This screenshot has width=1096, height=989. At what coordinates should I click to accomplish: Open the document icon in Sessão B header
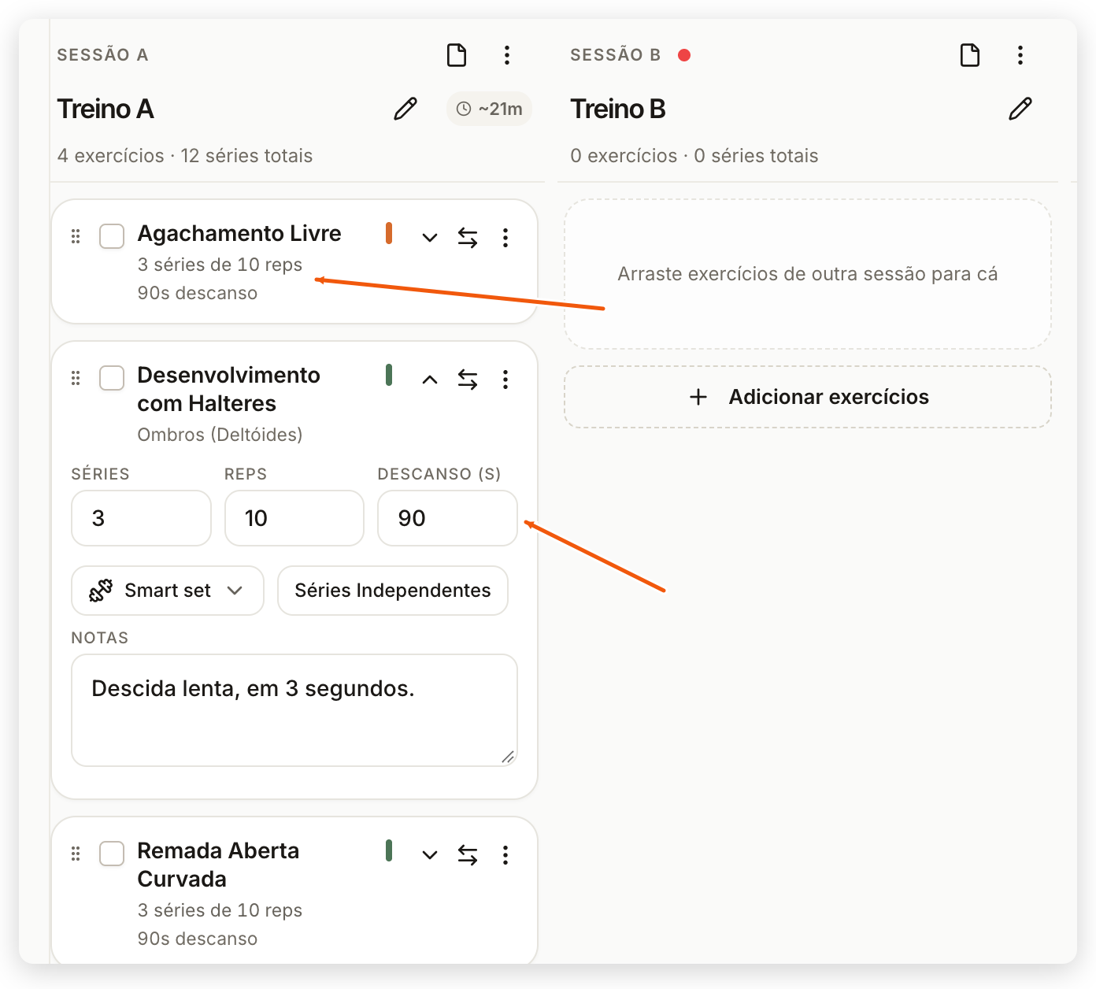970,55
